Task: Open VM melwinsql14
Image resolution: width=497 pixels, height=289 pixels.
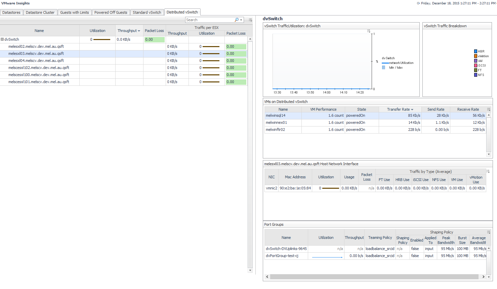Action: [x=276, y=115]
